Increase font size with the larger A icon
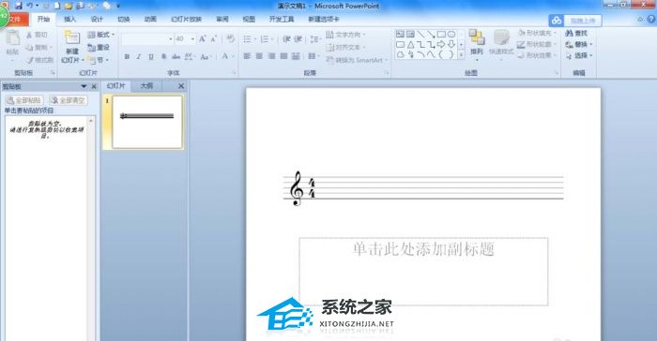The height and width of the screenshot is (341, 657). pos(203,39)
